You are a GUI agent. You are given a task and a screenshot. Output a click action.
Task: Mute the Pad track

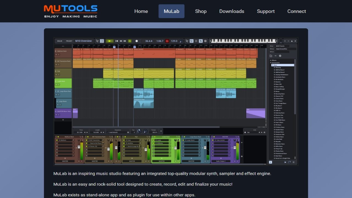[56, 75]
